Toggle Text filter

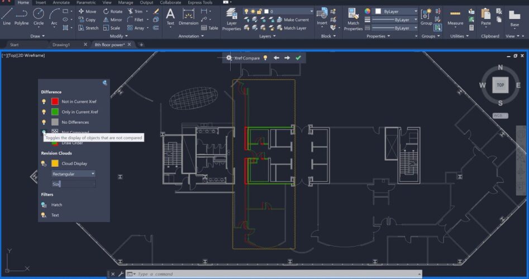click(x=44, y=215)
